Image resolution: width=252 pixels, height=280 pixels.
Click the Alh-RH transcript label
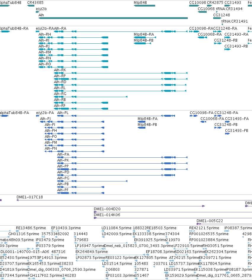(45, 34)
